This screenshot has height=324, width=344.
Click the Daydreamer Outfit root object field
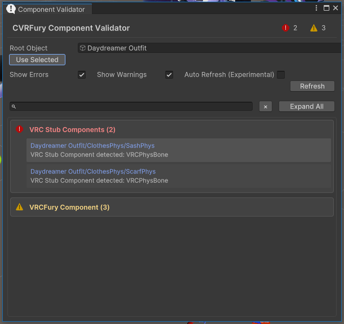210,48
